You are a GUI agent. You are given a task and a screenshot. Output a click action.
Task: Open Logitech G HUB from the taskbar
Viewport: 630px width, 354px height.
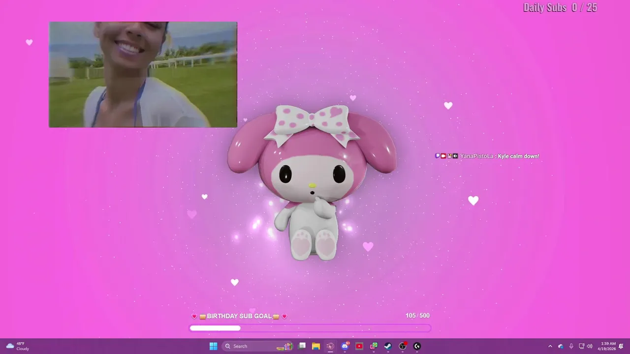pyautogui.click(x=417, y=346)
